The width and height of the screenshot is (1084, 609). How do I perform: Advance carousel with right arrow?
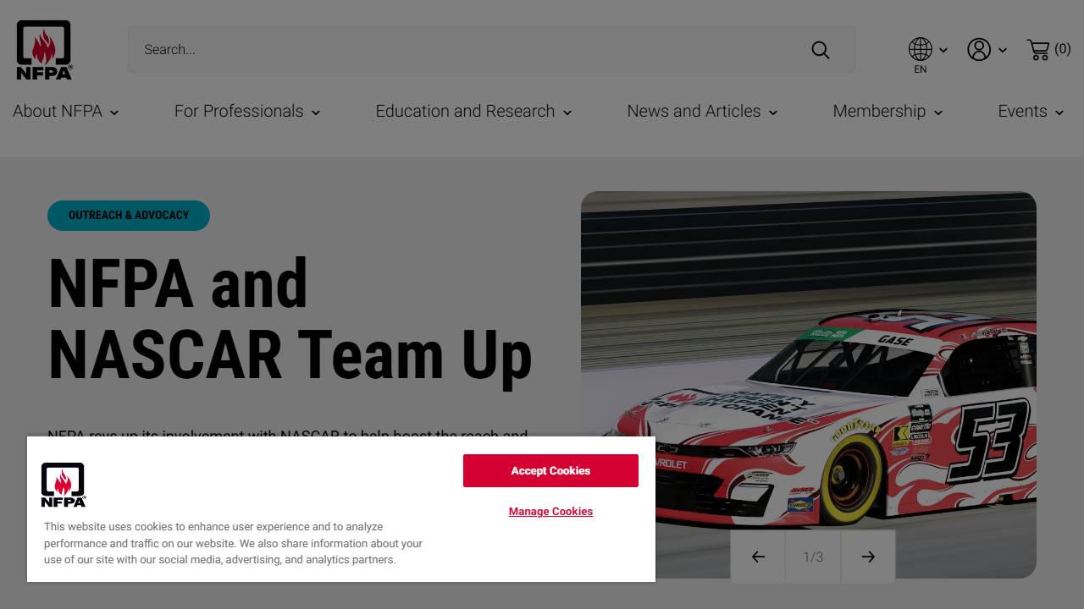(868, 557)
